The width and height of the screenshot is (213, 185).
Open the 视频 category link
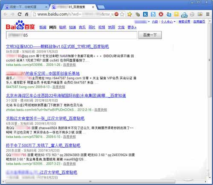pyautogui.click(x=102, y=27)
